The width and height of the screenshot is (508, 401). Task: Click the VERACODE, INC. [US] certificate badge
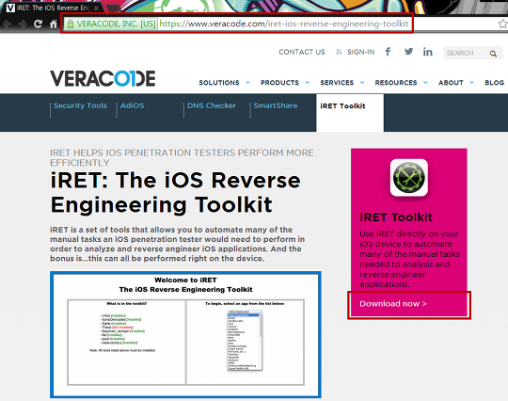point(111,24)
